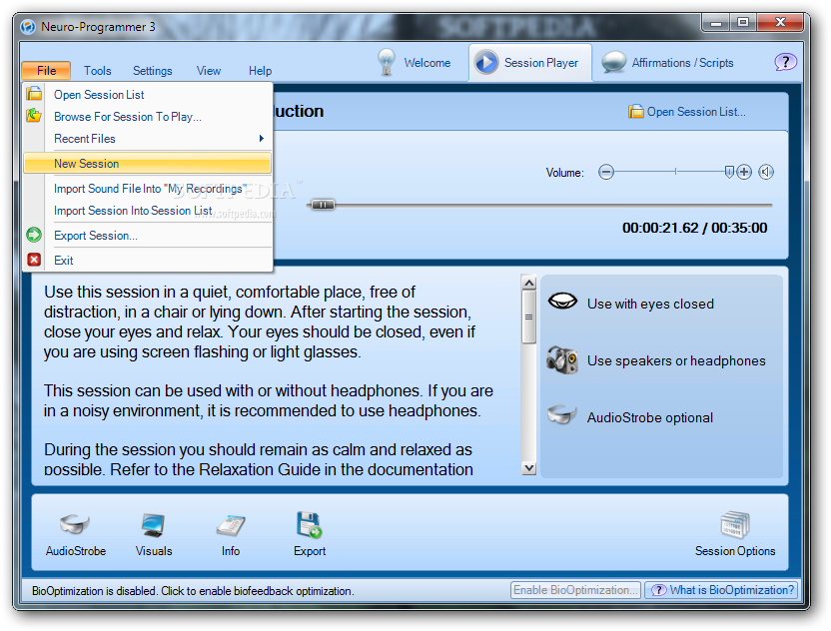Click the blue help question mark icon
Screen dimensions: 831x631
785,62
